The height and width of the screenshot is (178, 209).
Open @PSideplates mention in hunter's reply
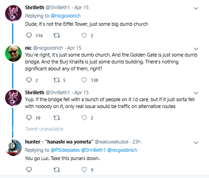click(65, 150)
